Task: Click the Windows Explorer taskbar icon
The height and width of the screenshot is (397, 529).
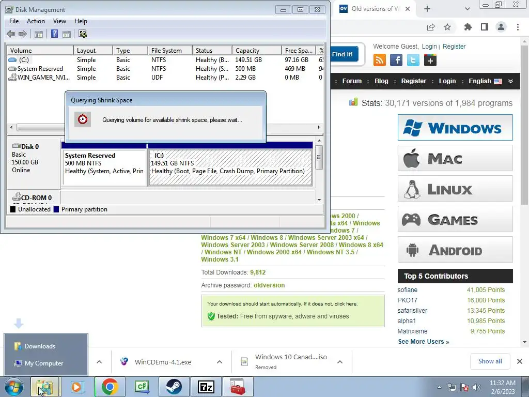Action: [x=45, y=387]
